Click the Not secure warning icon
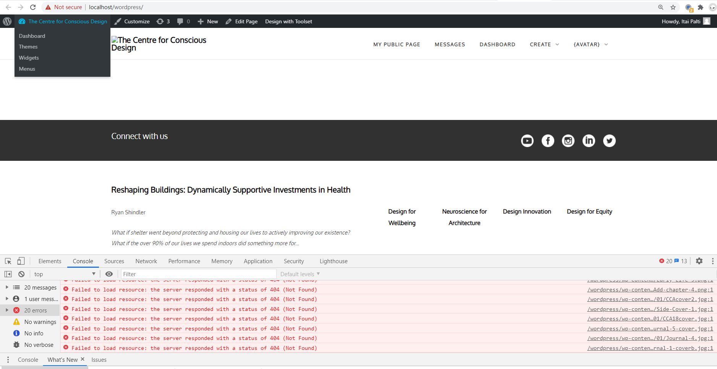The height and width of the screenshot is (369, 717). coord(48,7)
